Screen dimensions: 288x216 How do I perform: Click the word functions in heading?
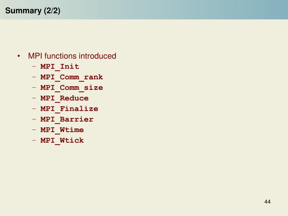click(61, 56)
